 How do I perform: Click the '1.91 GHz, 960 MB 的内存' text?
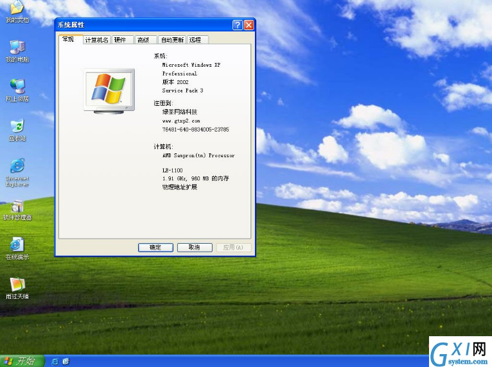coord(195,178)
